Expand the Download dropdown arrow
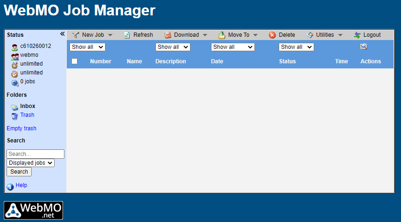 205,35
